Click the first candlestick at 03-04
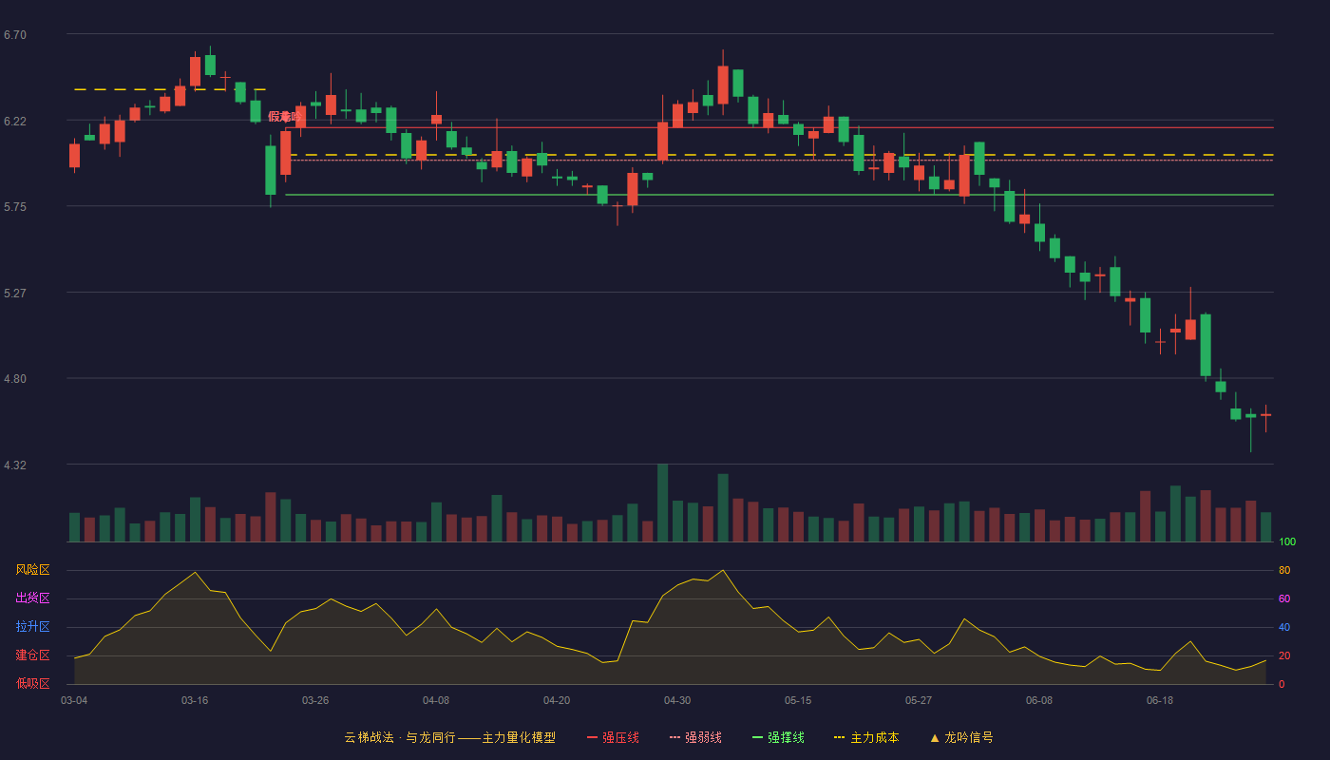The height and width of the screenshot is (760, 1330). (74, 156)
